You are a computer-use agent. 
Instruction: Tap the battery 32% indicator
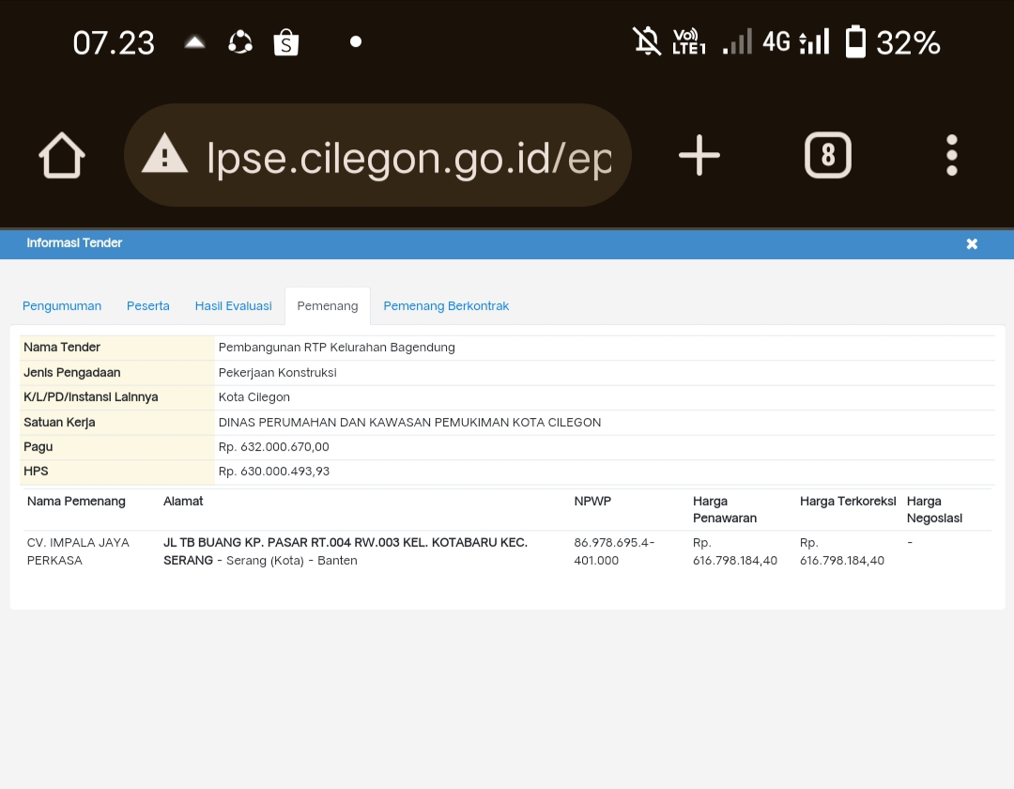(x=893, y=42)
